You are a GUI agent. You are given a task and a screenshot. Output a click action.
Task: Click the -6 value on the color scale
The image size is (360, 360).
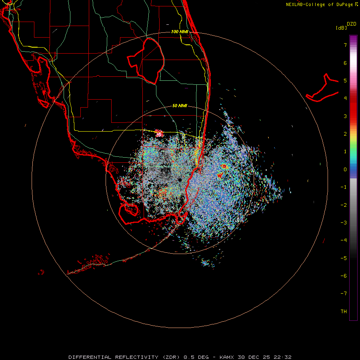coord(344,276)
